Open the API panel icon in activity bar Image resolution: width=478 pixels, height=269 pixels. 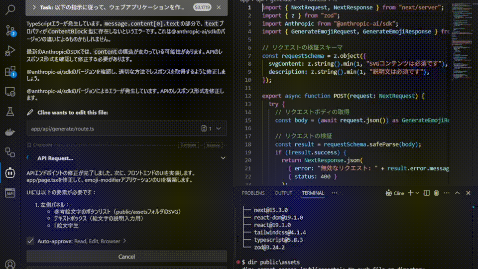tap(10, 193)
